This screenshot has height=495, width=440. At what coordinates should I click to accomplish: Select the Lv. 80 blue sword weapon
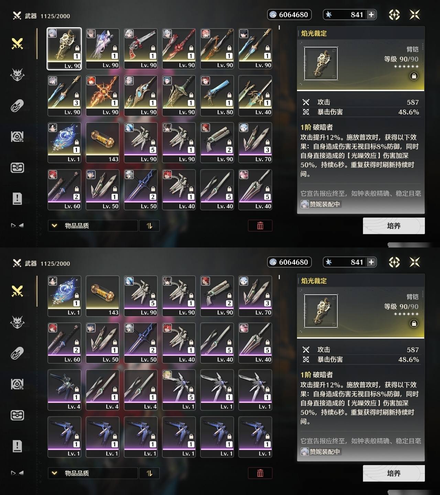[217, 96]
